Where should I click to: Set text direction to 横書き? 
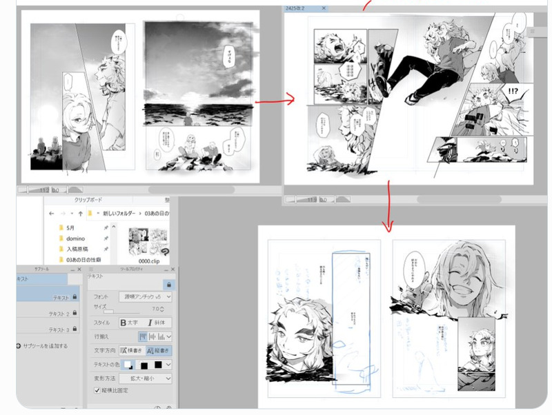click(132, 351)
